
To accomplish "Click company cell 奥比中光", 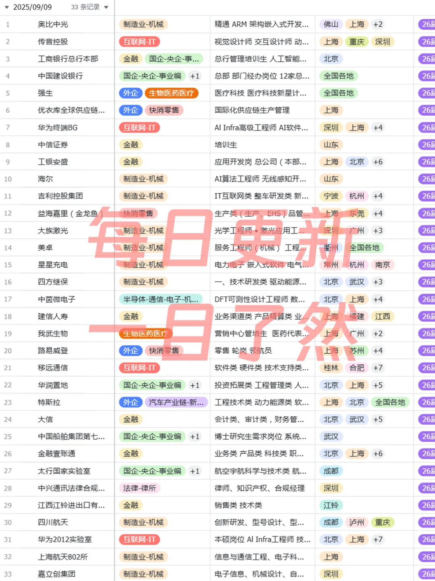I will click(x=53, y=25).
